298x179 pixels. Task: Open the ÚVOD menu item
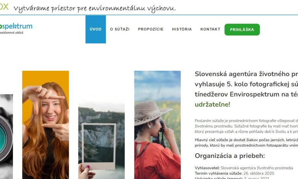point(96,29)
